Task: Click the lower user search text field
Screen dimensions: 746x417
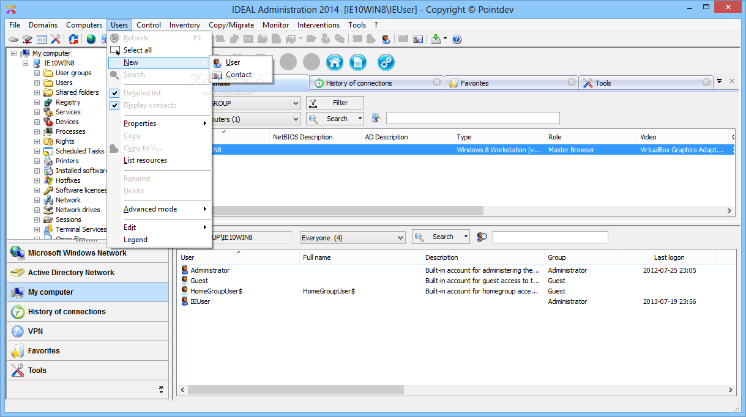Action: [x=550, y=237]
